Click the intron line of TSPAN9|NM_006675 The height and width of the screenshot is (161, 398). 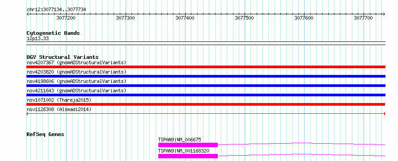coord(301,143)
